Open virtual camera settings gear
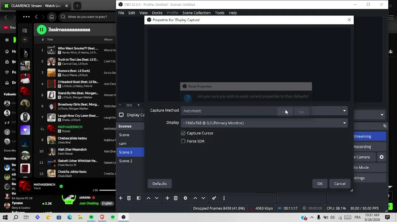 pos(382,157)
